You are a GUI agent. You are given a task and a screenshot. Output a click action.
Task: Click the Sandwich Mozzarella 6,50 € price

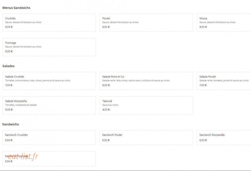pos(203,140)
